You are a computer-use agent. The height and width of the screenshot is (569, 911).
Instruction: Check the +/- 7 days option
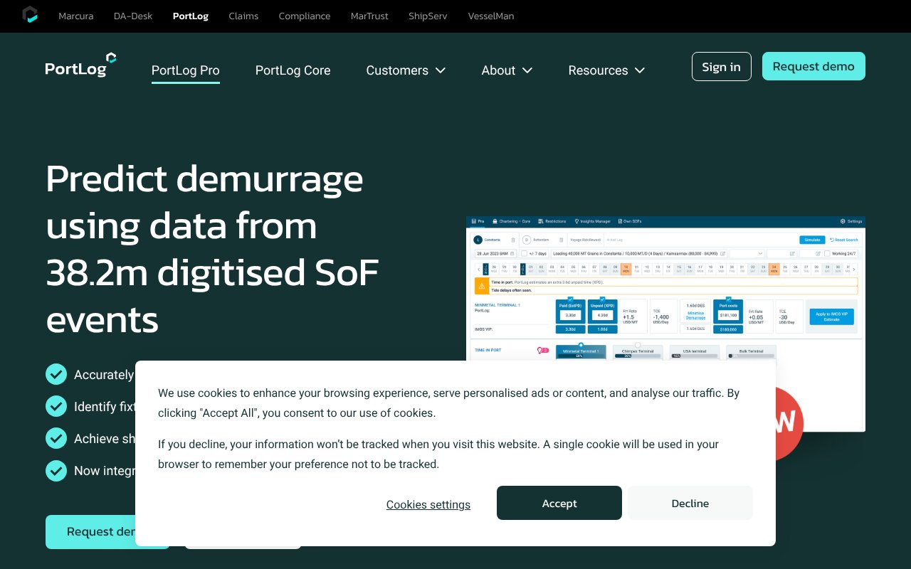tap(525, 253)
